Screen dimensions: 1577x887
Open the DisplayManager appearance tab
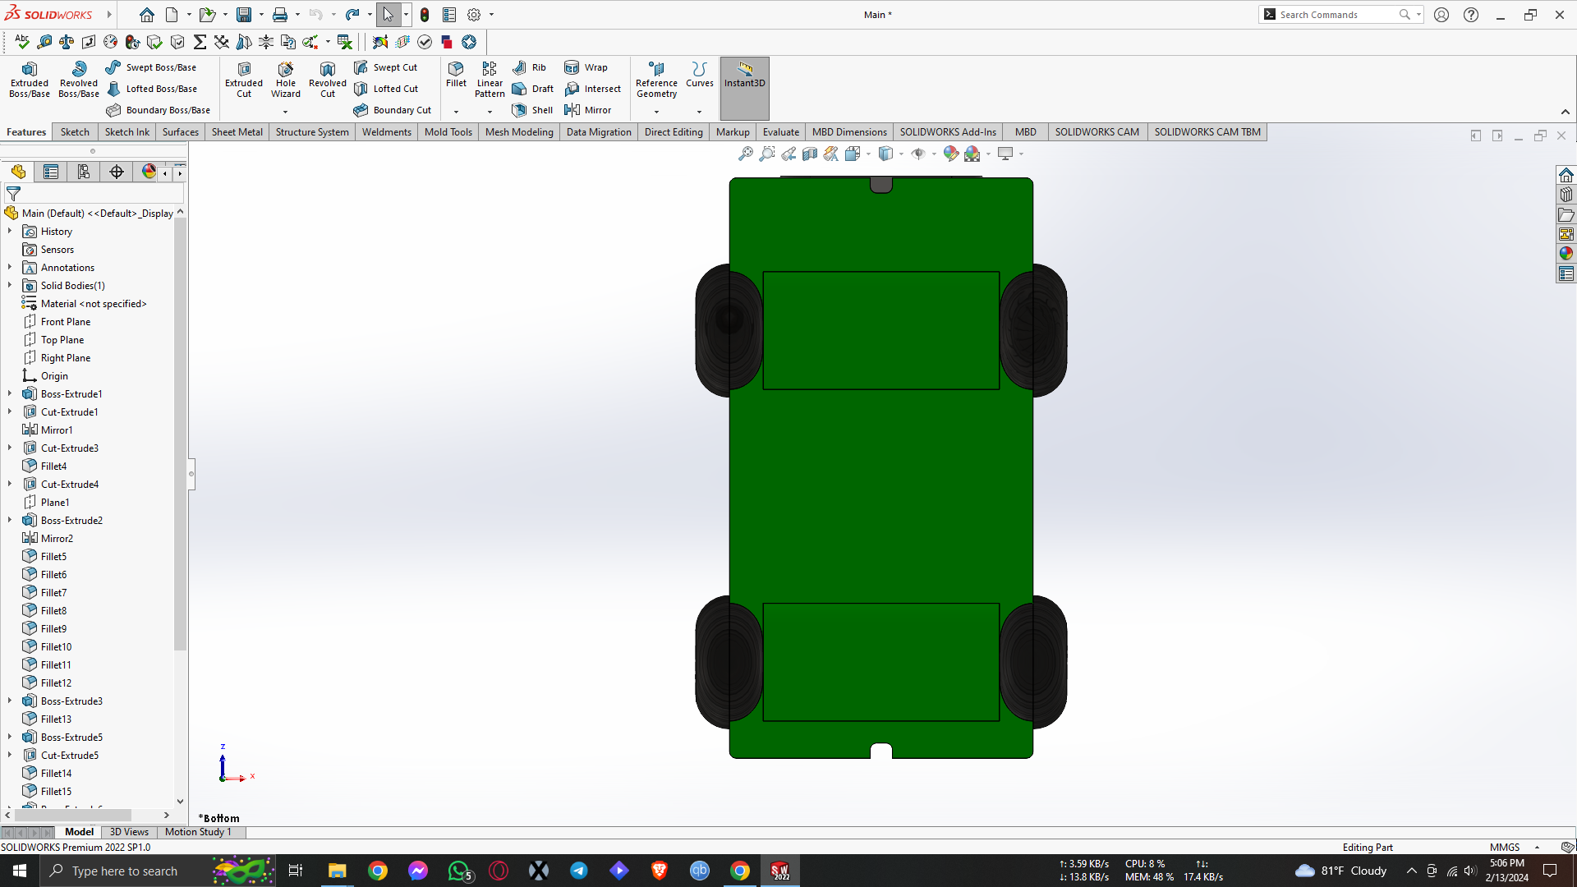(x=149, y=172)
